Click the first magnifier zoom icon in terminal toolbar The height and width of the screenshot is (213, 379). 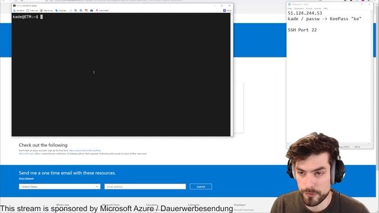[x=76, y=11]
